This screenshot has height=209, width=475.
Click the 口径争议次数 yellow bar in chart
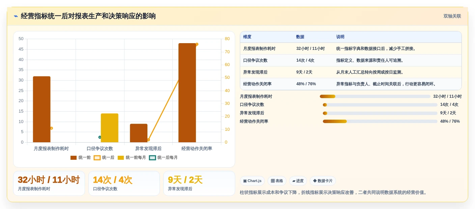(110, 128)
